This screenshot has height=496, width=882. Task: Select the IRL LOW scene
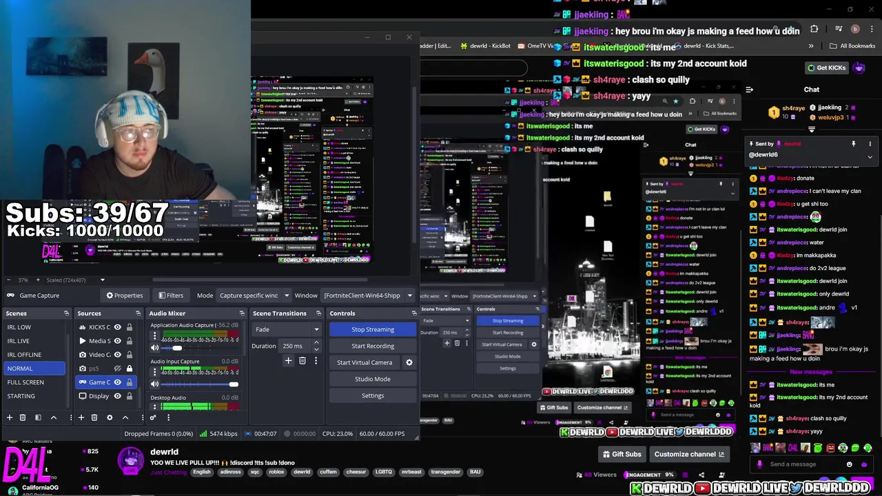pos(34,327)
